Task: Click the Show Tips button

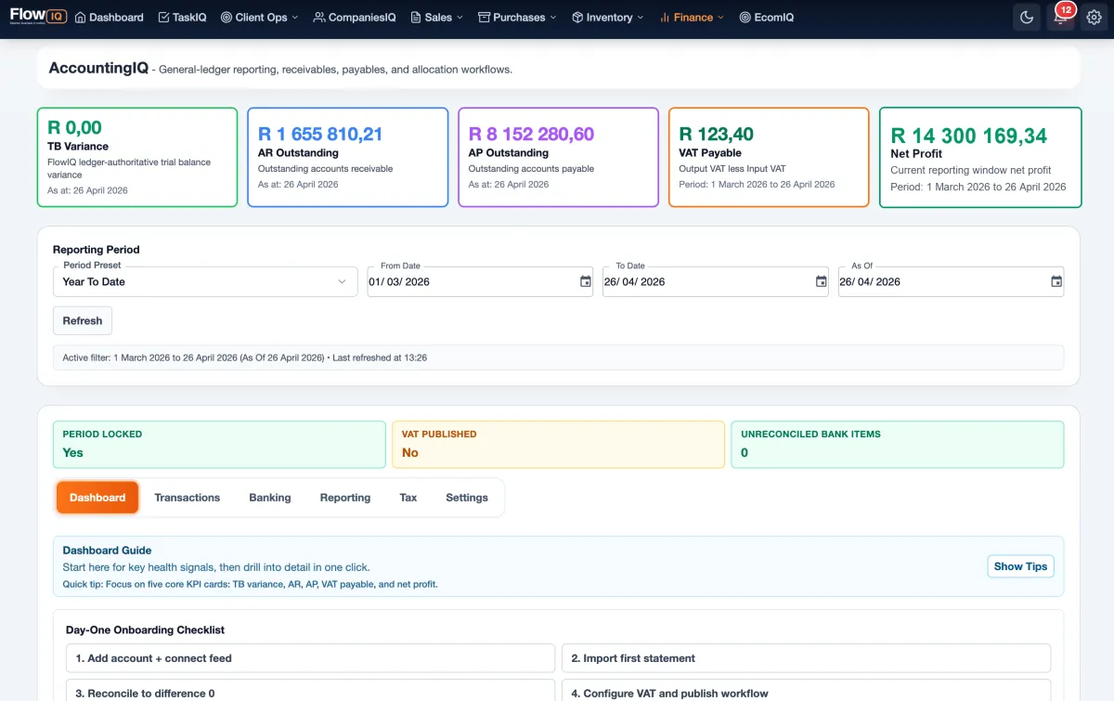Action: 1020,566
